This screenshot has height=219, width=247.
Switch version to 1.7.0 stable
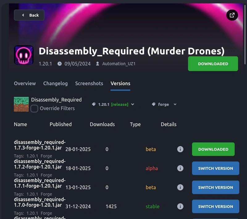(x=216, y=206)
